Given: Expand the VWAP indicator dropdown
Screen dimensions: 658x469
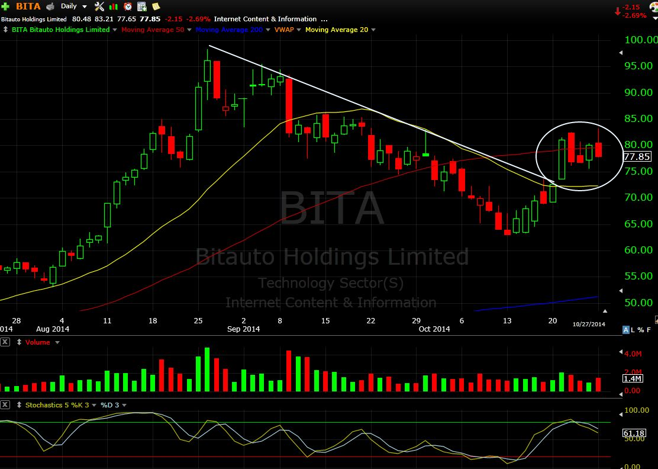Looking at the screenshot, I should click(x=298, y=30).
